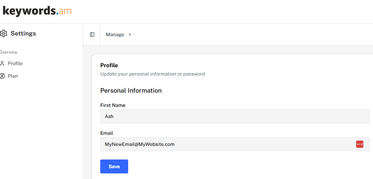
Task: Click the First Name label
Action: tap(113, 105)
